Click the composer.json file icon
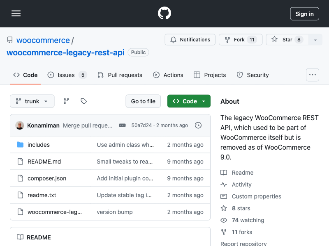This screenshot has height=246, width=329. 20,178
